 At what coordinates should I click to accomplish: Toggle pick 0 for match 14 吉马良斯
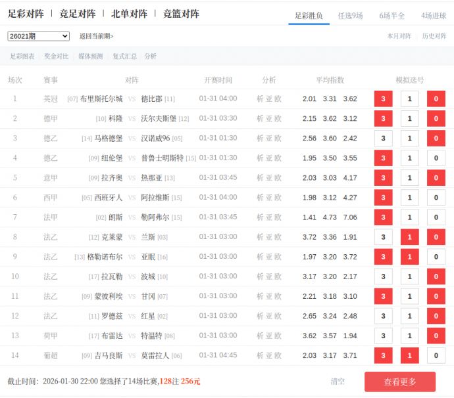tap(436, 355)
